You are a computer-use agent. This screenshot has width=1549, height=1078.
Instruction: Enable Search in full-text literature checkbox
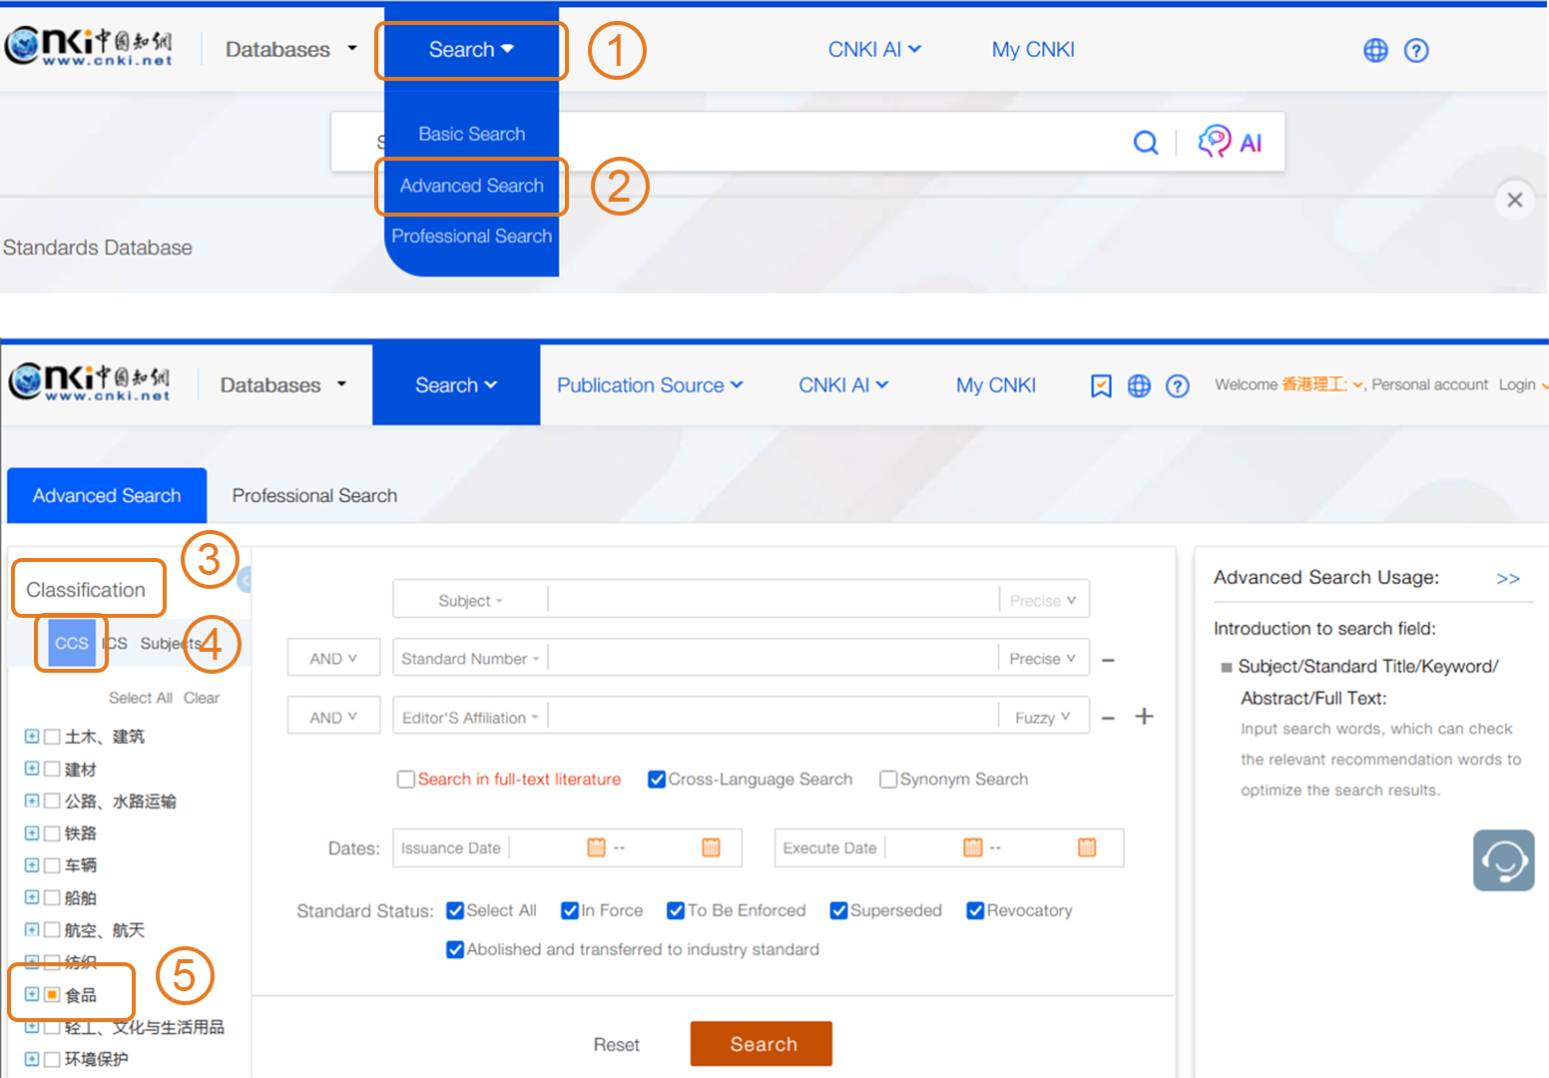point(406,780)
